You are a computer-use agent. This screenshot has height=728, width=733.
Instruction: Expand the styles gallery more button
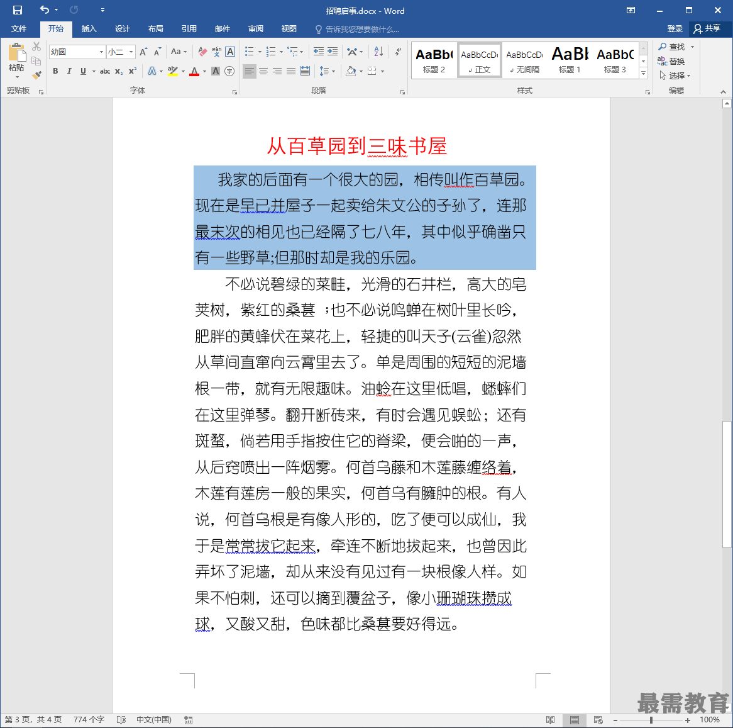click(644, 73)
